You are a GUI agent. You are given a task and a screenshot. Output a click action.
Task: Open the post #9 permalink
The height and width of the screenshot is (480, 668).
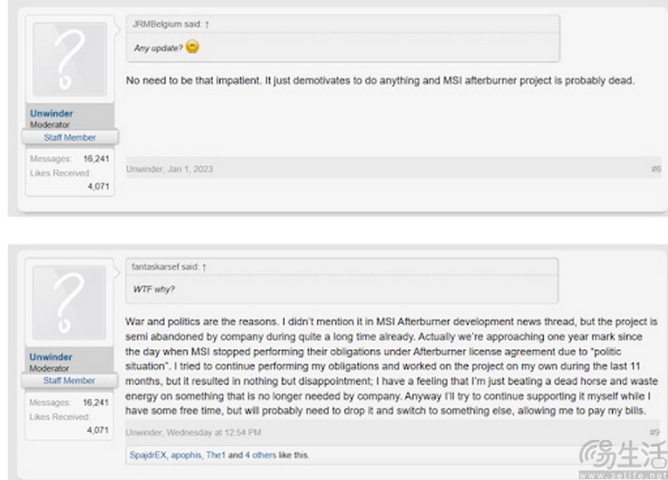(655, 433)
